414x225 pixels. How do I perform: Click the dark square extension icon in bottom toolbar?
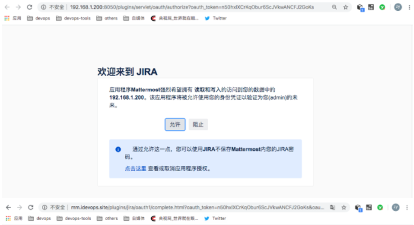point(369,207)
